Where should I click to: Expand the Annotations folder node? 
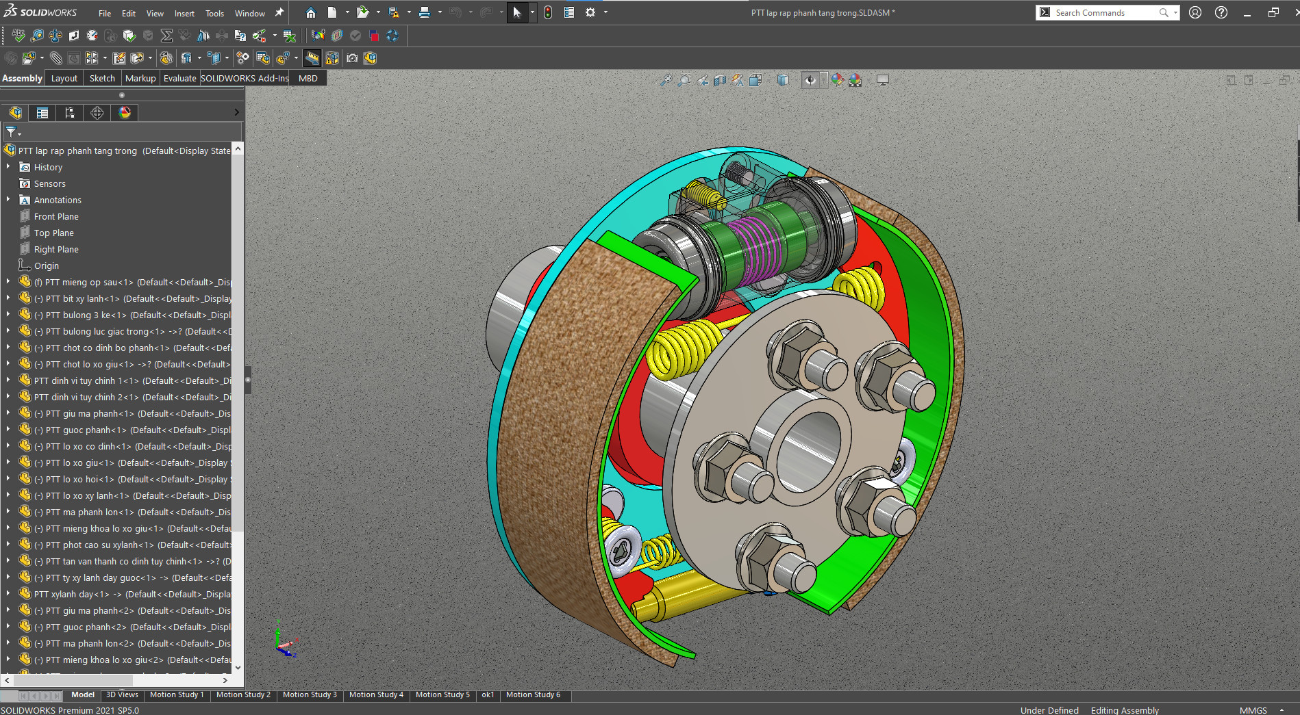(x=8, y=200)
